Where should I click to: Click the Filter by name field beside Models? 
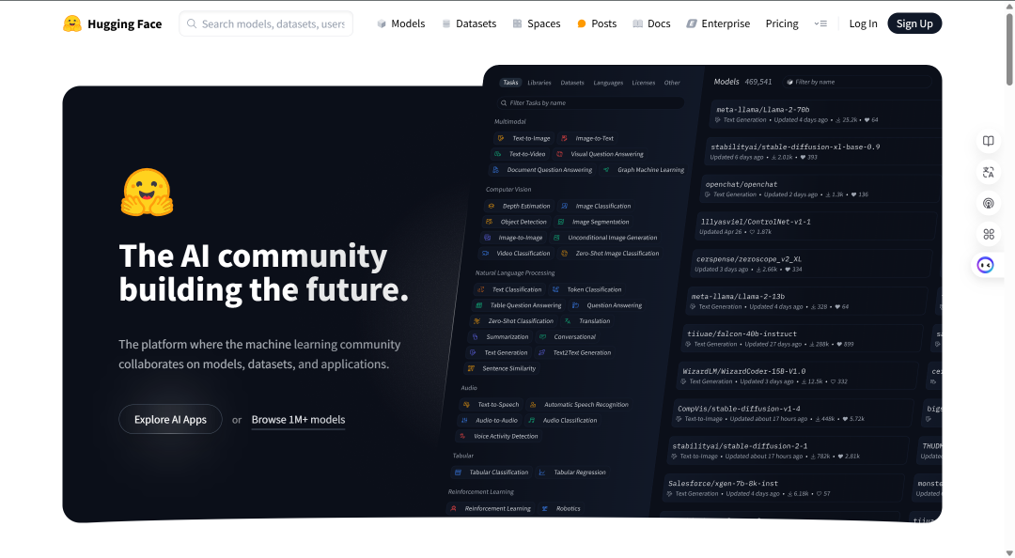click(x=856, y=83)
